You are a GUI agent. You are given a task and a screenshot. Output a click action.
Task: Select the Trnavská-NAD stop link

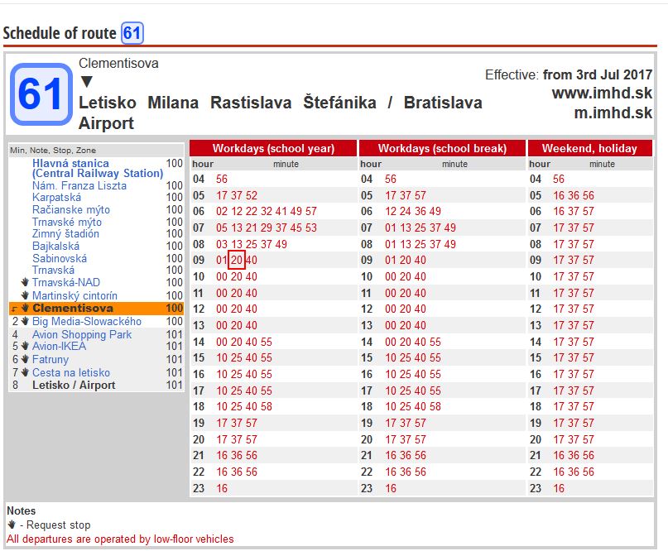[66, 282]
